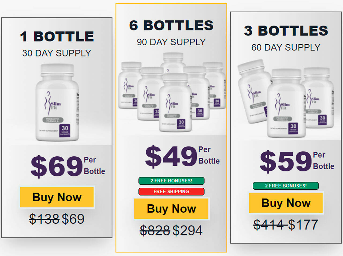The width and height of the screenshot is (343, 256).
Task: Click the $59 per bottle price
Action: 286,161
